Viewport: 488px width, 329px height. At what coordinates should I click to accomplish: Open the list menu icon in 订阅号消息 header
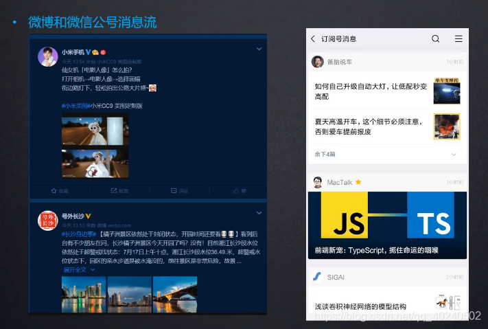pyautogui.click(x=458, y=38)
